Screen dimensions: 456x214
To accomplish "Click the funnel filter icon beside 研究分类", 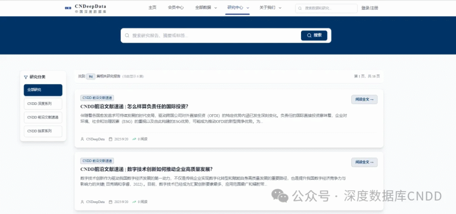I will pos(26,77).
